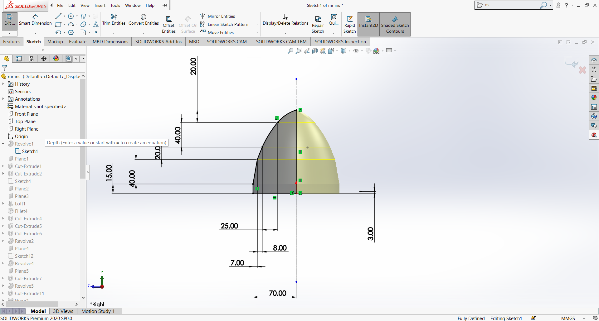Viewport: 599px width, 321px height.
Task: Open the Tools menu
Action: pyautogui.click(x=115, y=5)
